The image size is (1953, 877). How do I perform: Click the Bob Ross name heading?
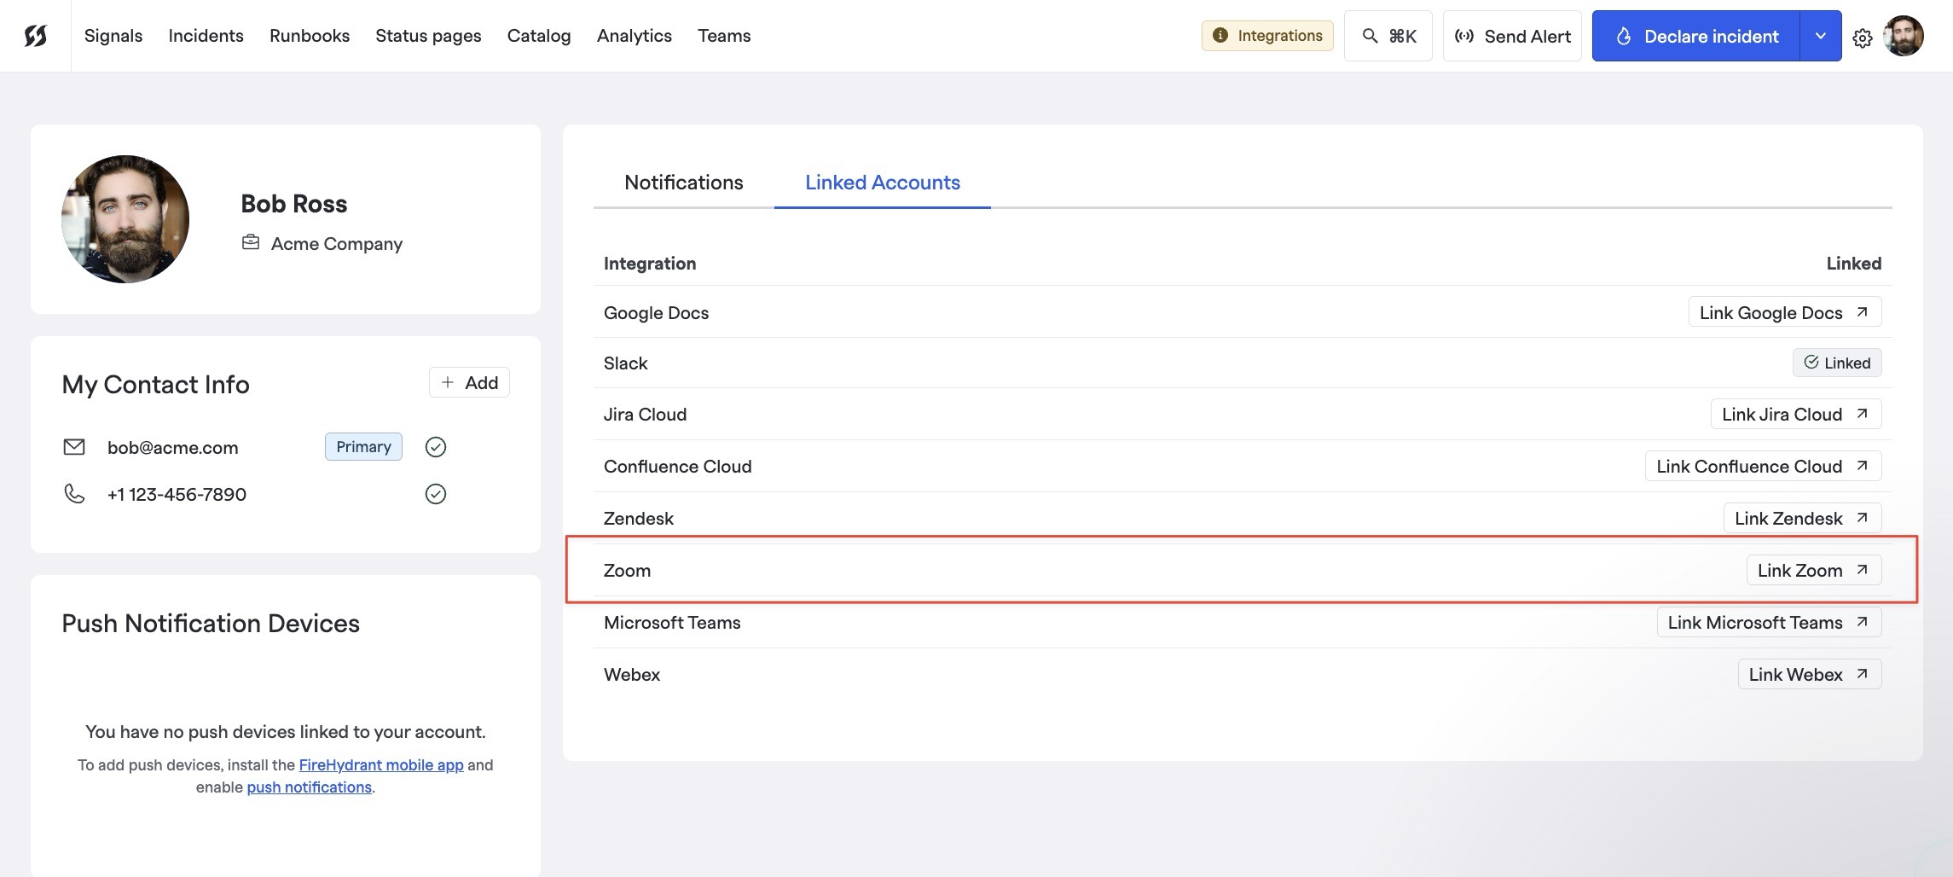click(294, 203)
